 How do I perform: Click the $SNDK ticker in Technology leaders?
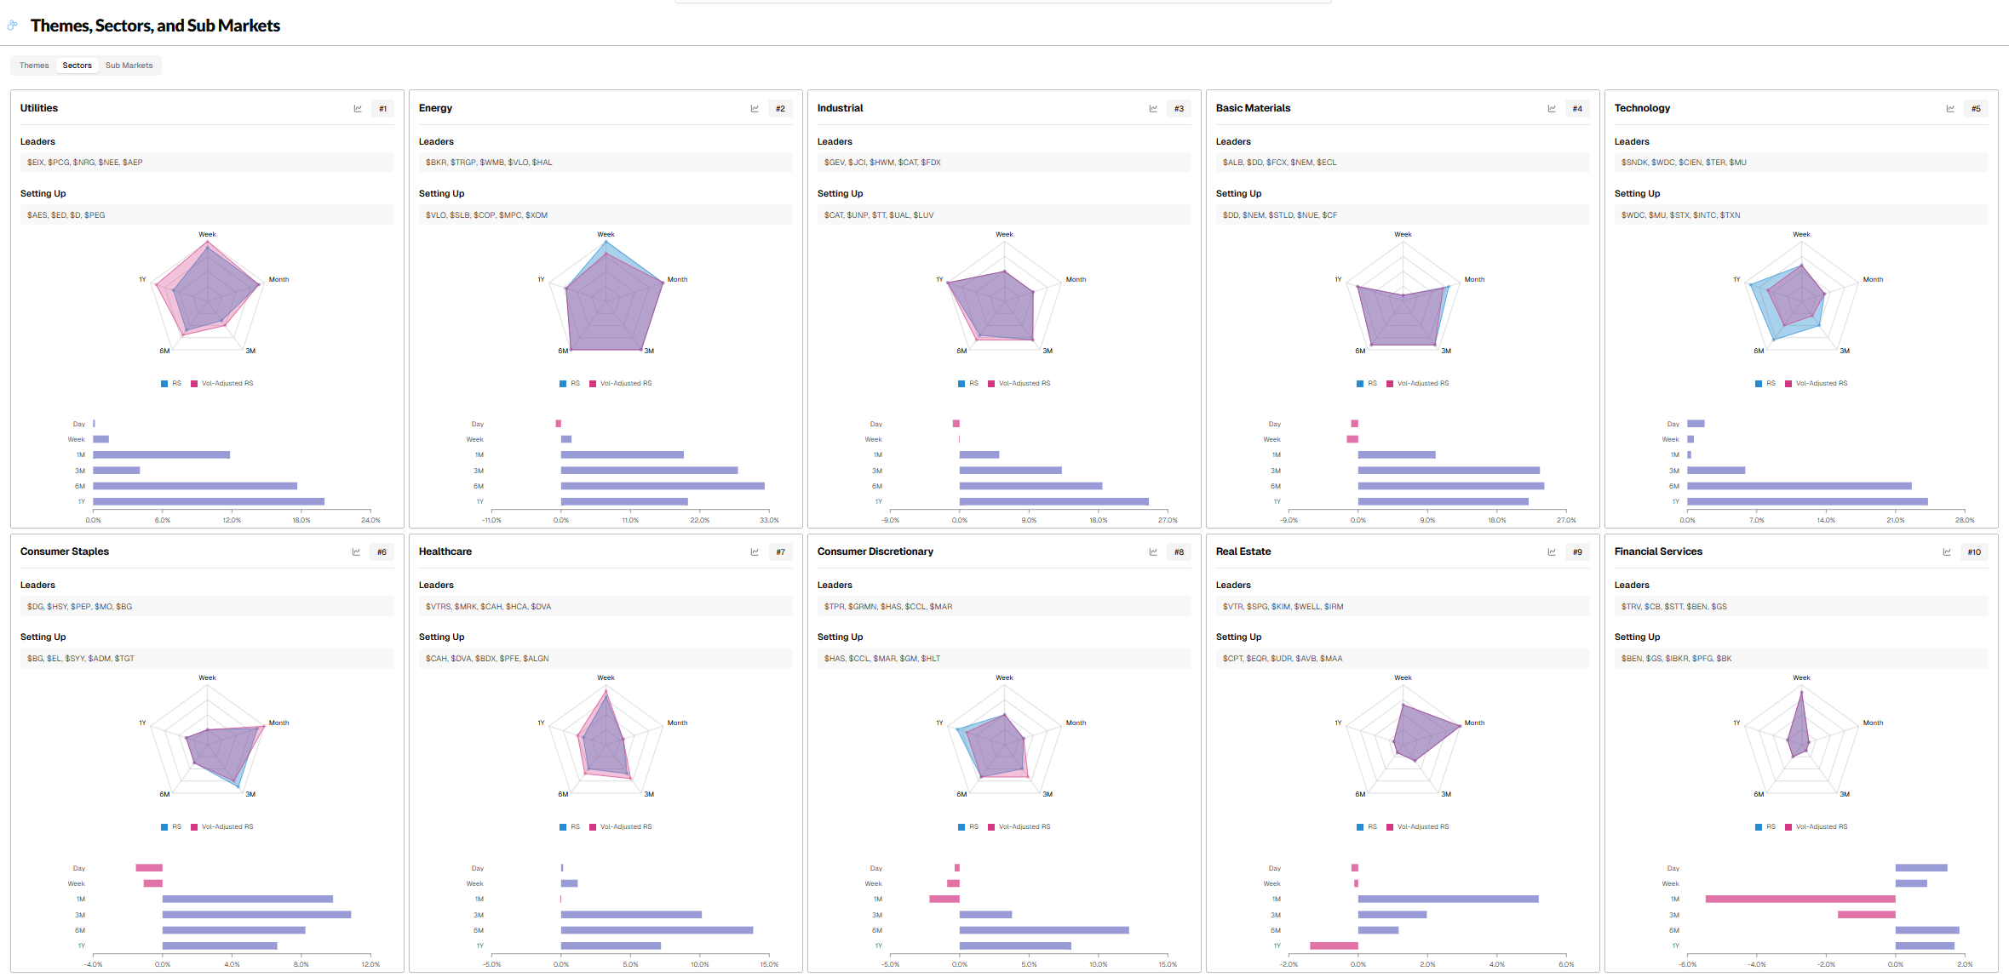click(1633, 163)
